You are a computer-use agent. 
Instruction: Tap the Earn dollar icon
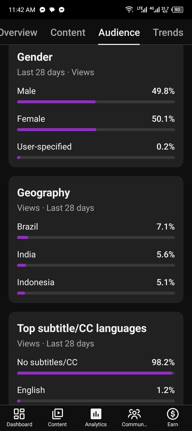[173, 414]
